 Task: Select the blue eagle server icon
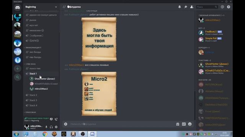(18, 17)
